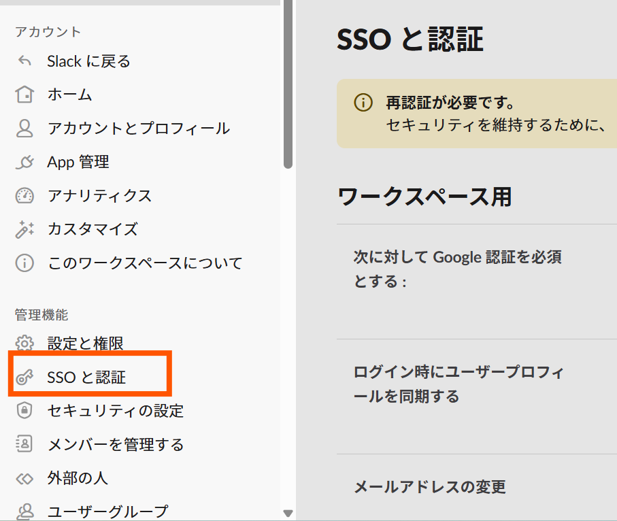Click the magic wand icon for カスタマイズ
Image resolution: width=617 pixels, height=521 pixels.
coord(24,229)
